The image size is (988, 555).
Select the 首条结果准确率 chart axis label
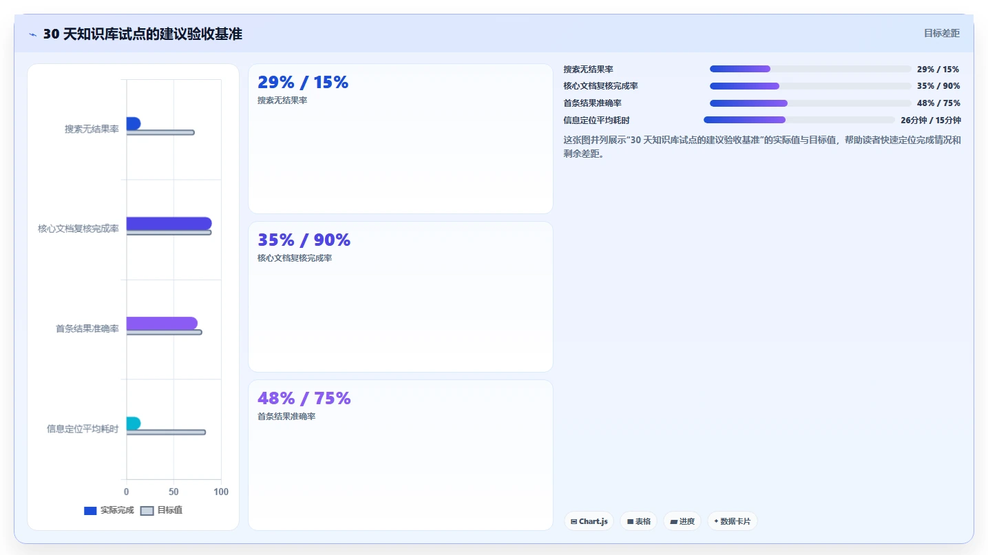pos(87,328)
